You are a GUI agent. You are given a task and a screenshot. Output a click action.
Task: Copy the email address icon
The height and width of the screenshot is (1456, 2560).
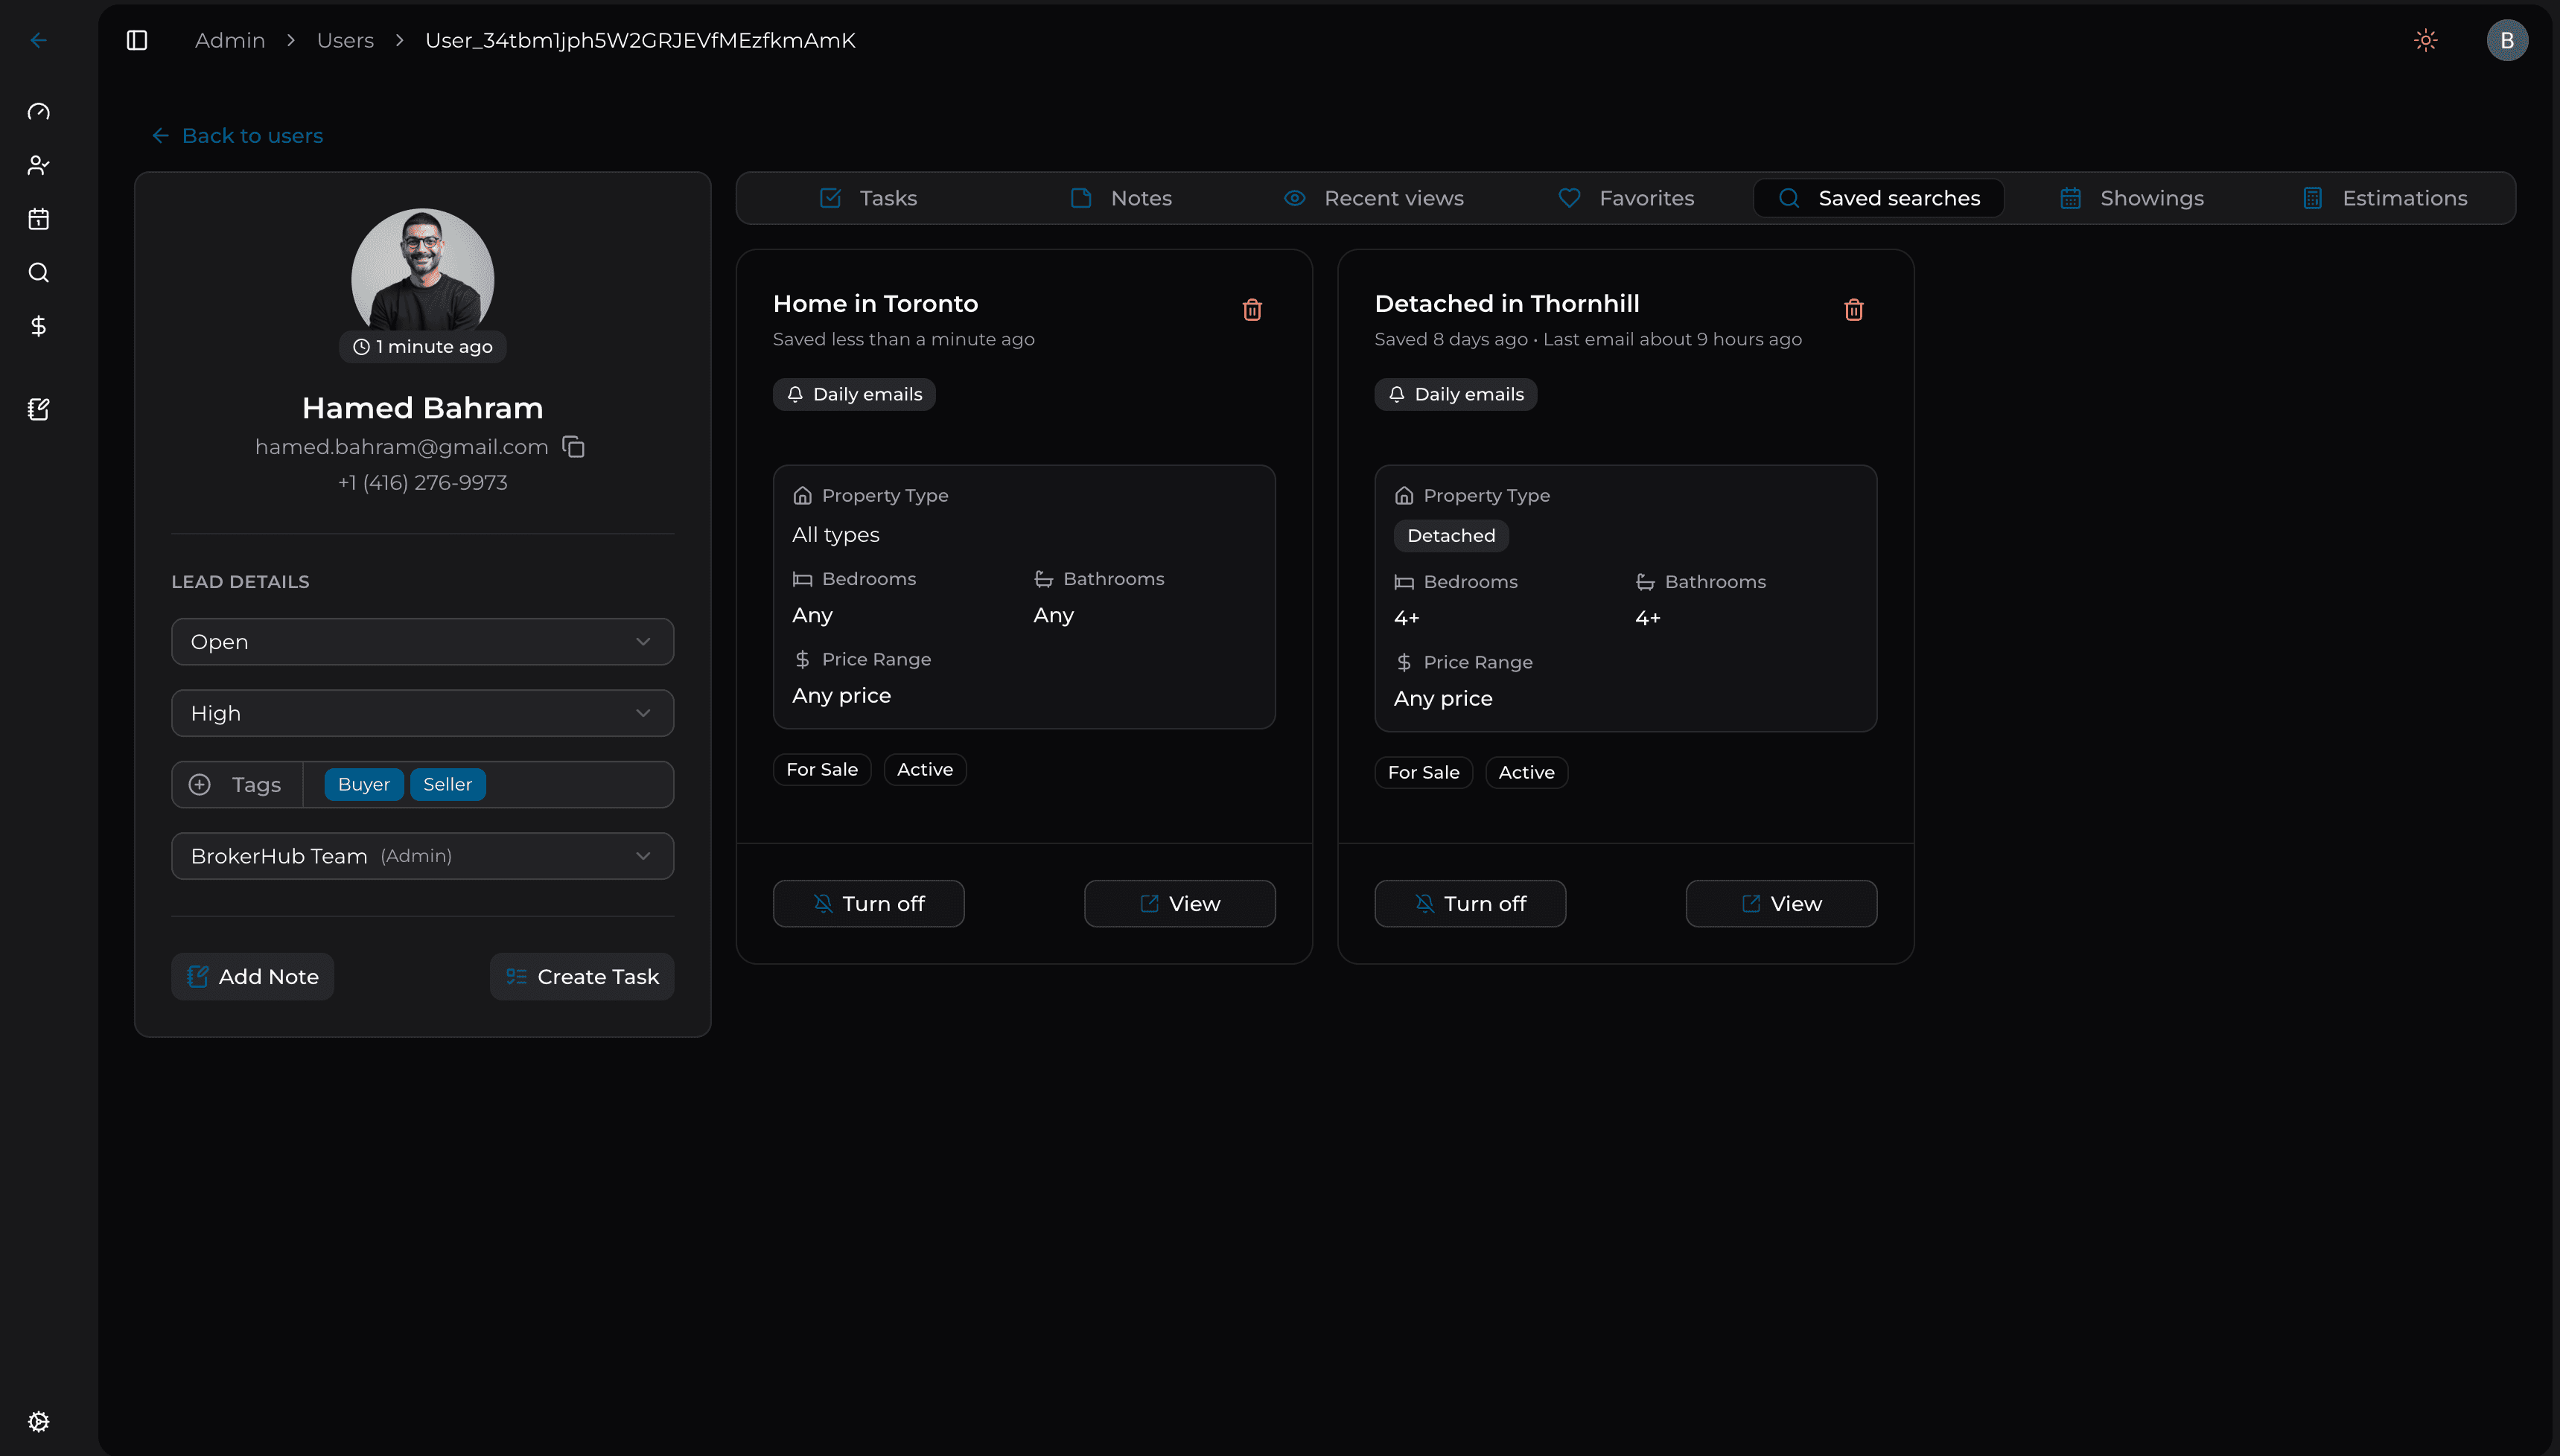point(573,447)
